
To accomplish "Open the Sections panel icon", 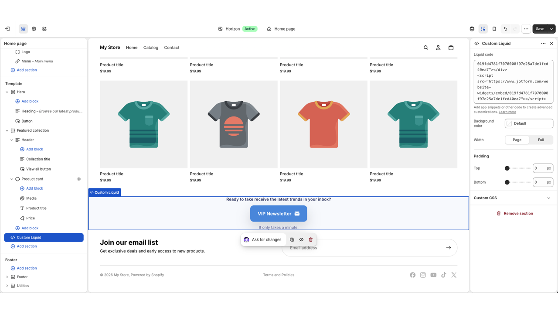I will point(24,29).
